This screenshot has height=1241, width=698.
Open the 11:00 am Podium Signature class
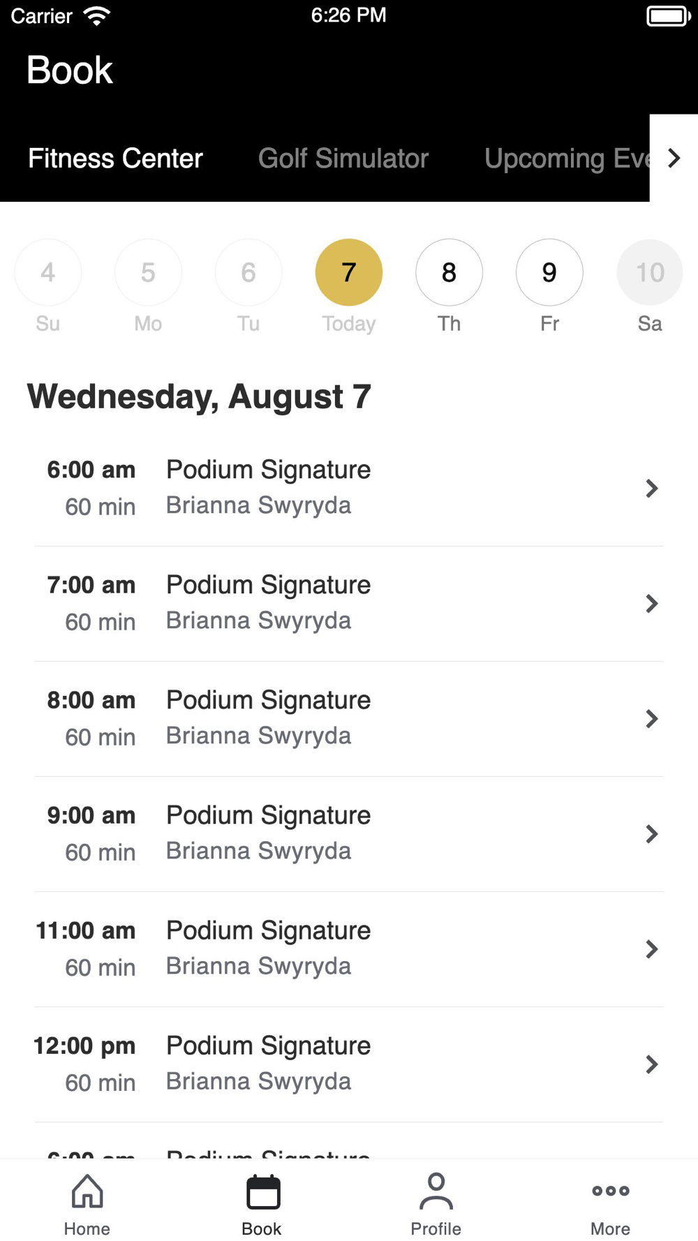[268, 948]
